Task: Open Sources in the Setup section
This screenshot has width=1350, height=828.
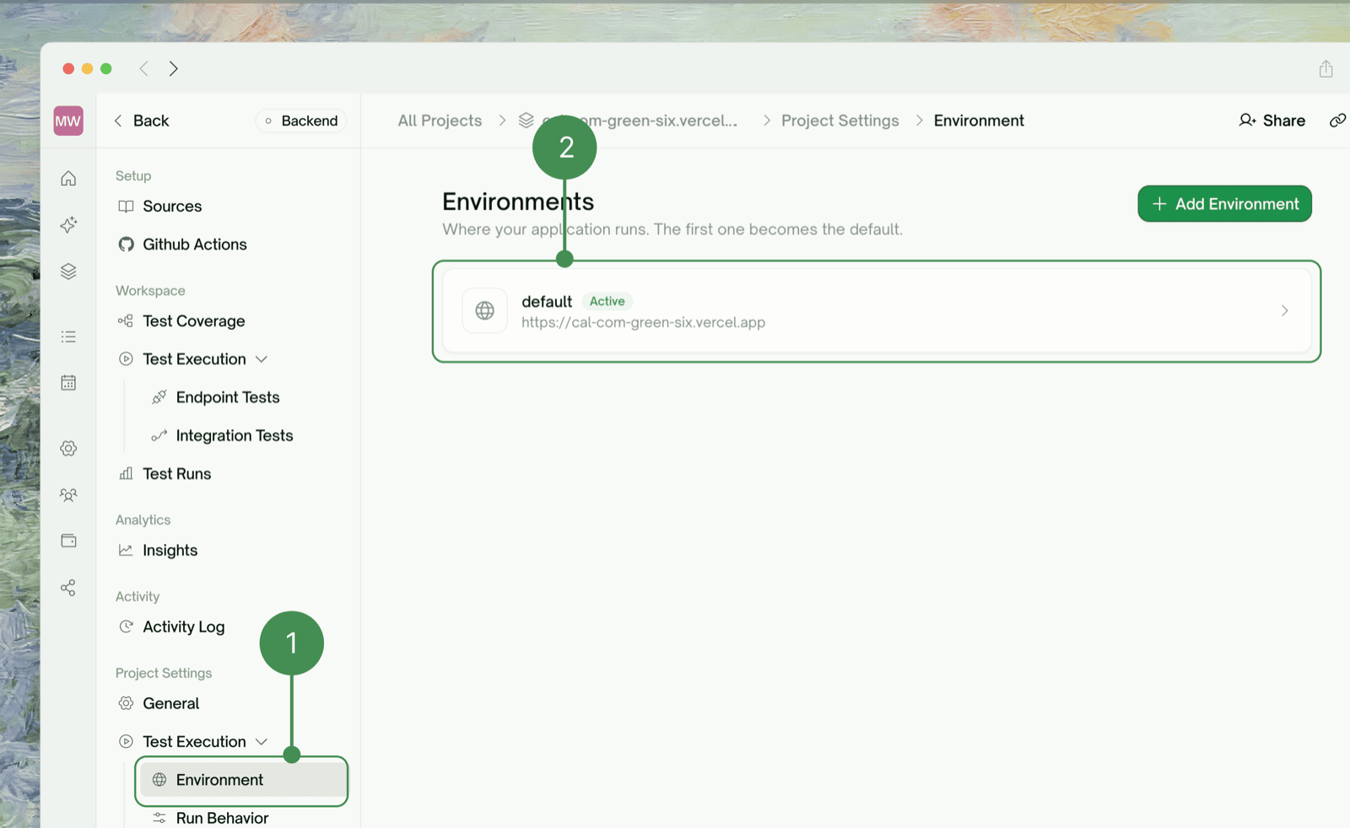Action: 172,207
